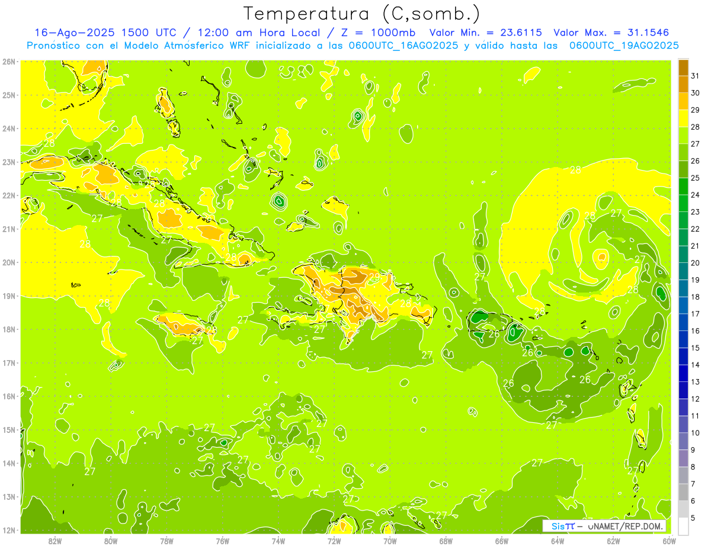Click the SisPI ONAMET/REP.DOM. logo box

[x=604, y=526]
